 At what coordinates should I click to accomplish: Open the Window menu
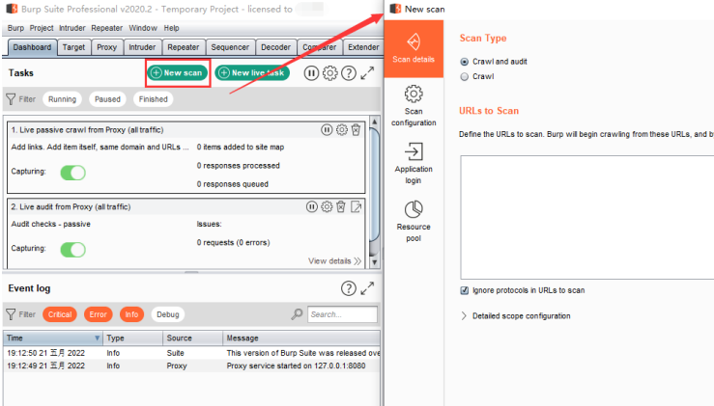point(143,28)
